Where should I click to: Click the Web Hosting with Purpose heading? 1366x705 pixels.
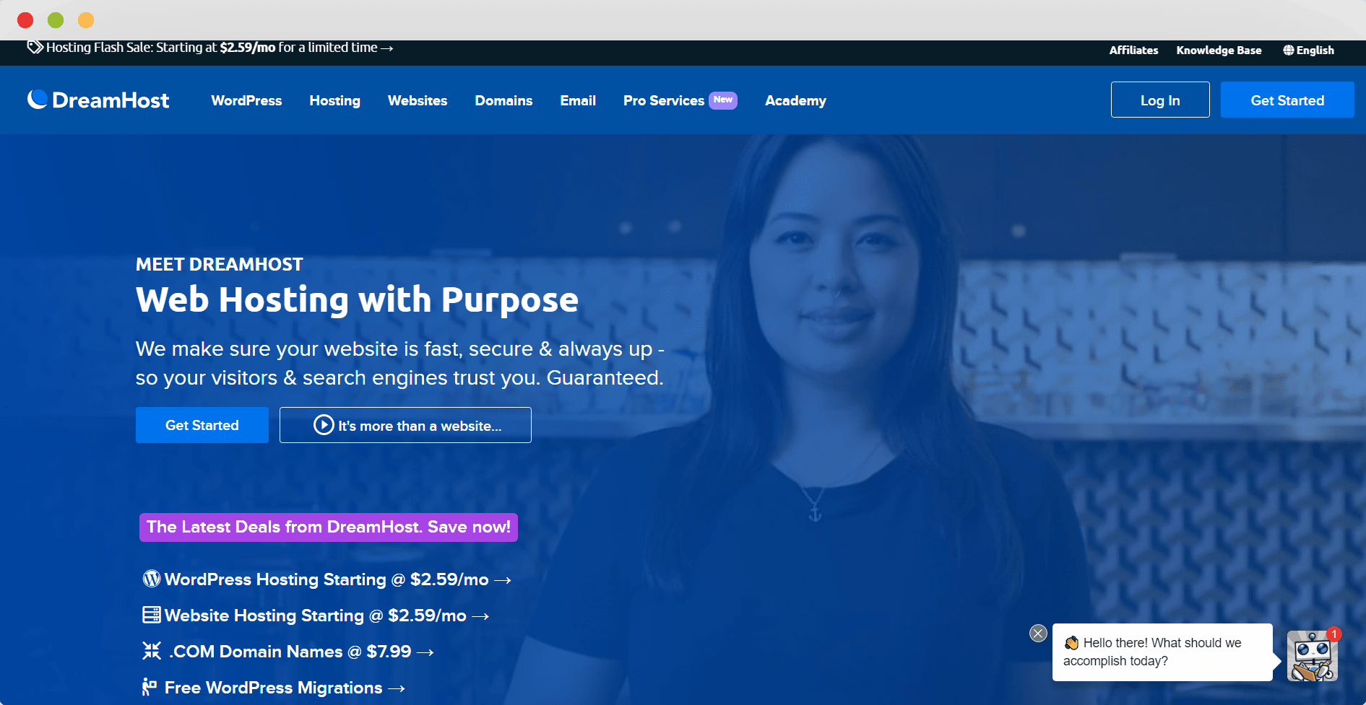point(357,299)
